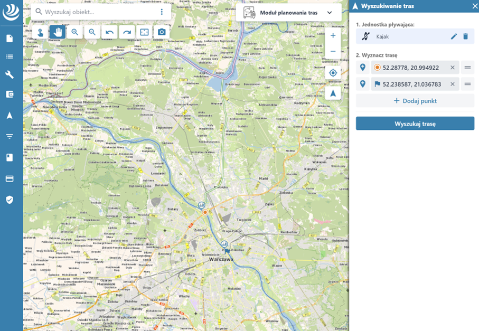Screen dimensions: 479x331
Task: Add a waypoint with Dodaj punkt
Action: click(415, 101)
